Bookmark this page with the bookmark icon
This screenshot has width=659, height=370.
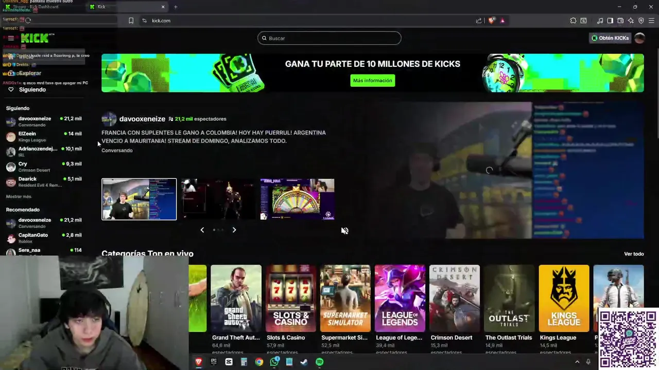click(x=131, y=21)
